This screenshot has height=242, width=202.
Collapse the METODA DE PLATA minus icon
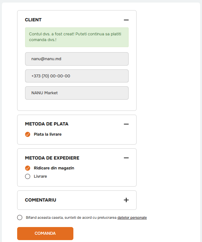[126, 124]
